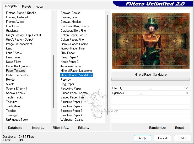Reset the filter parameters
This screenshot has height=144, width=194.
(x=179, y=128)
